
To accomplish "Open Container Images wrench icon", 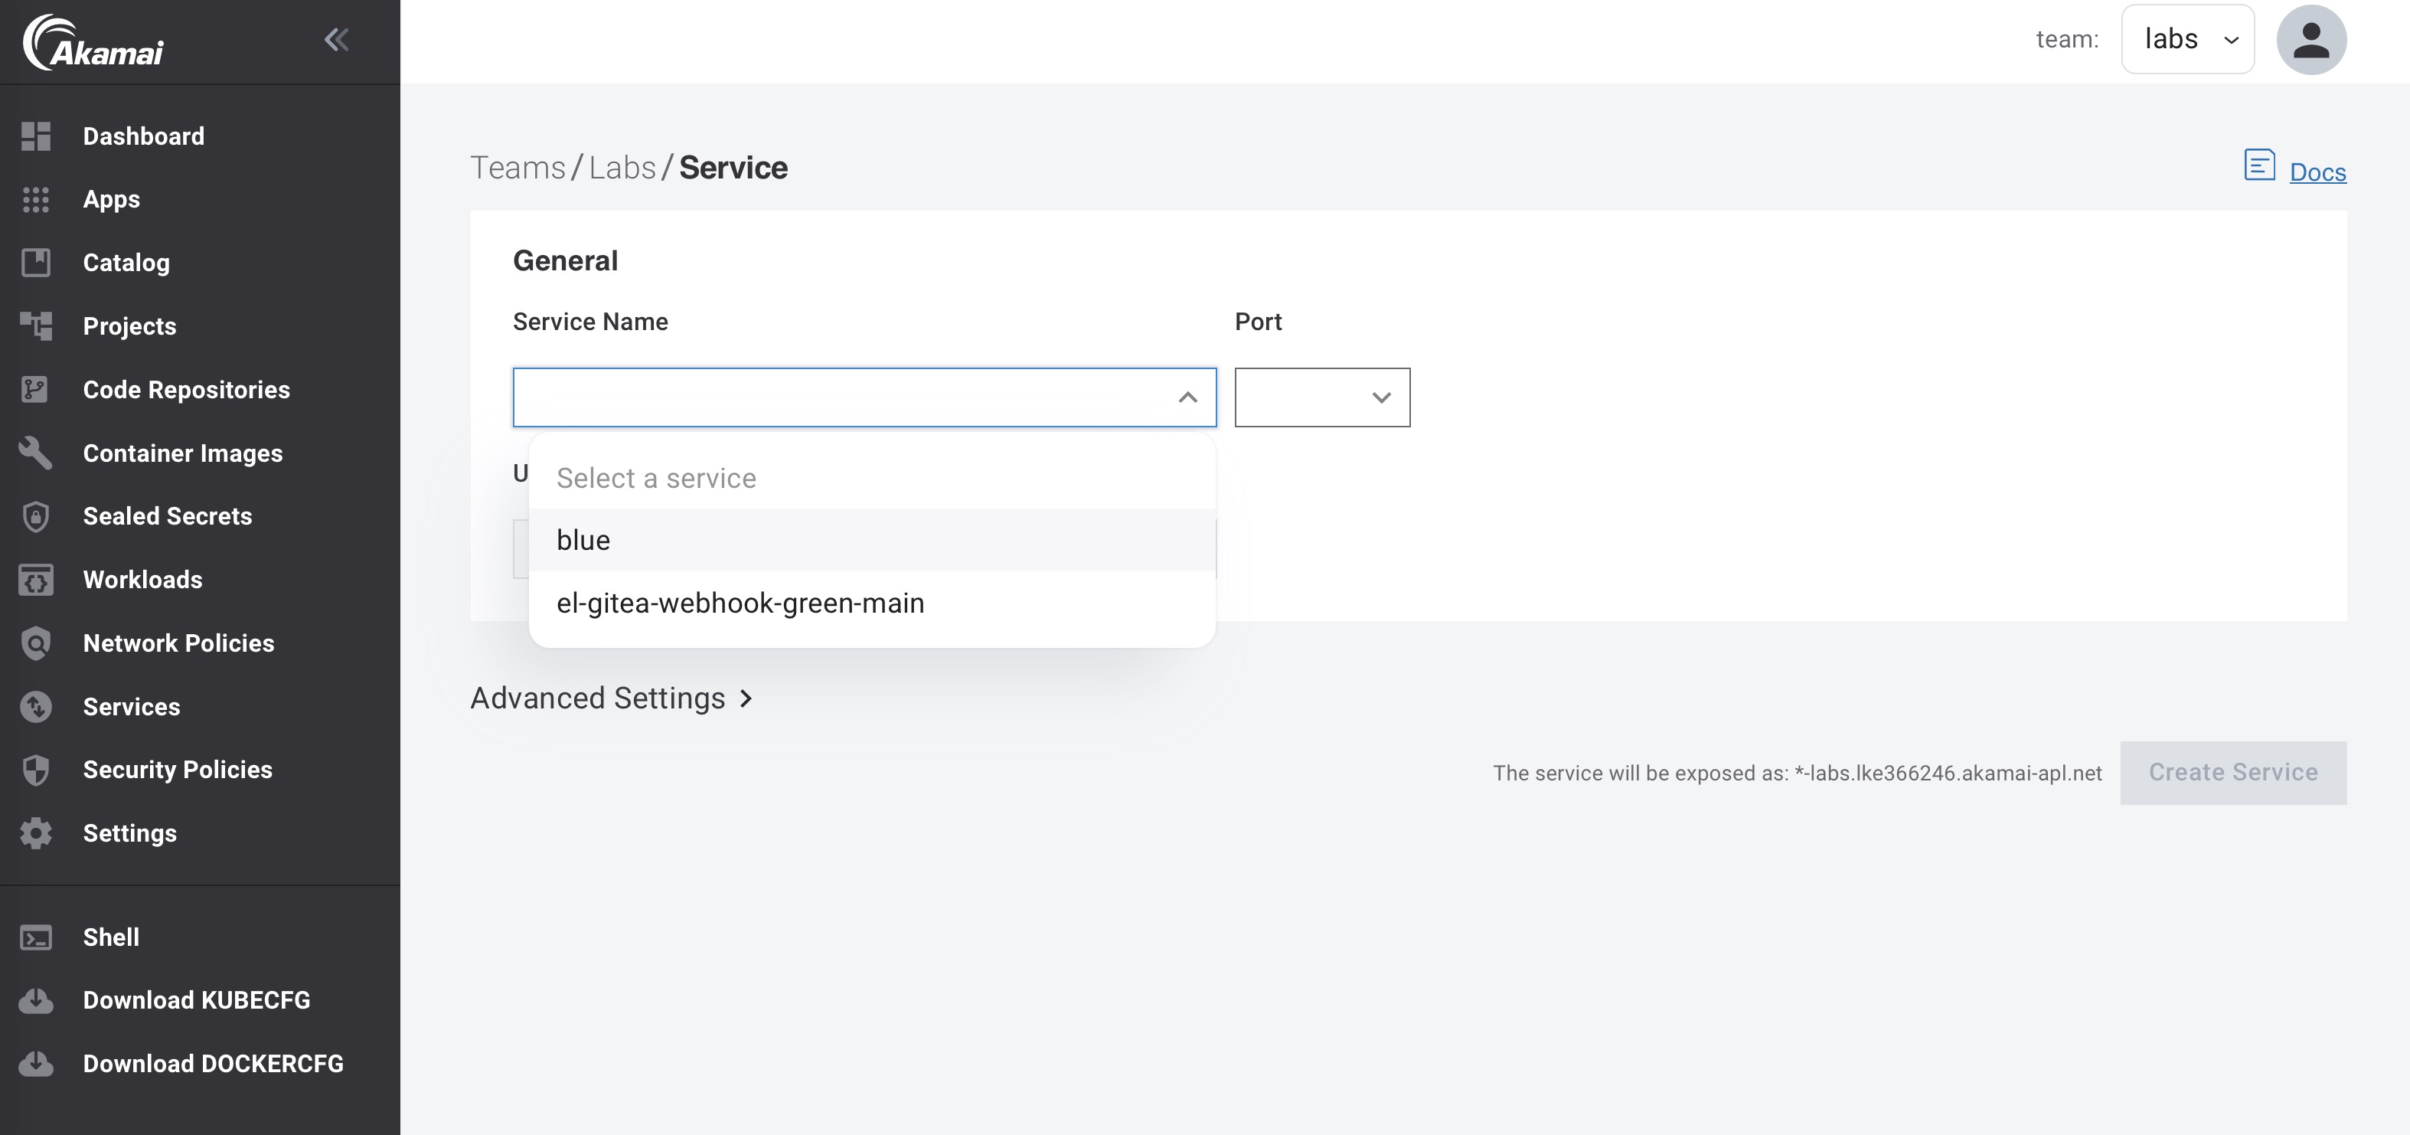I will (x=35, y=453).
